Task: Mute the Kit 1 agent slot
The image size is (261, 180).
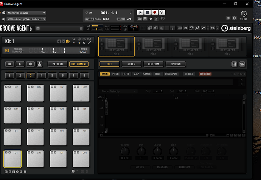Action: pos(101,44)
